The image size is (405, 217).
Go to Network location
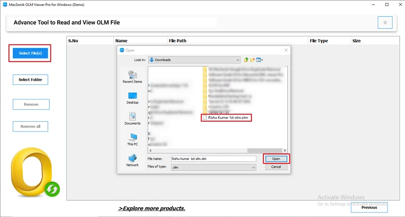pyautogui.click(x=132, y=160)
